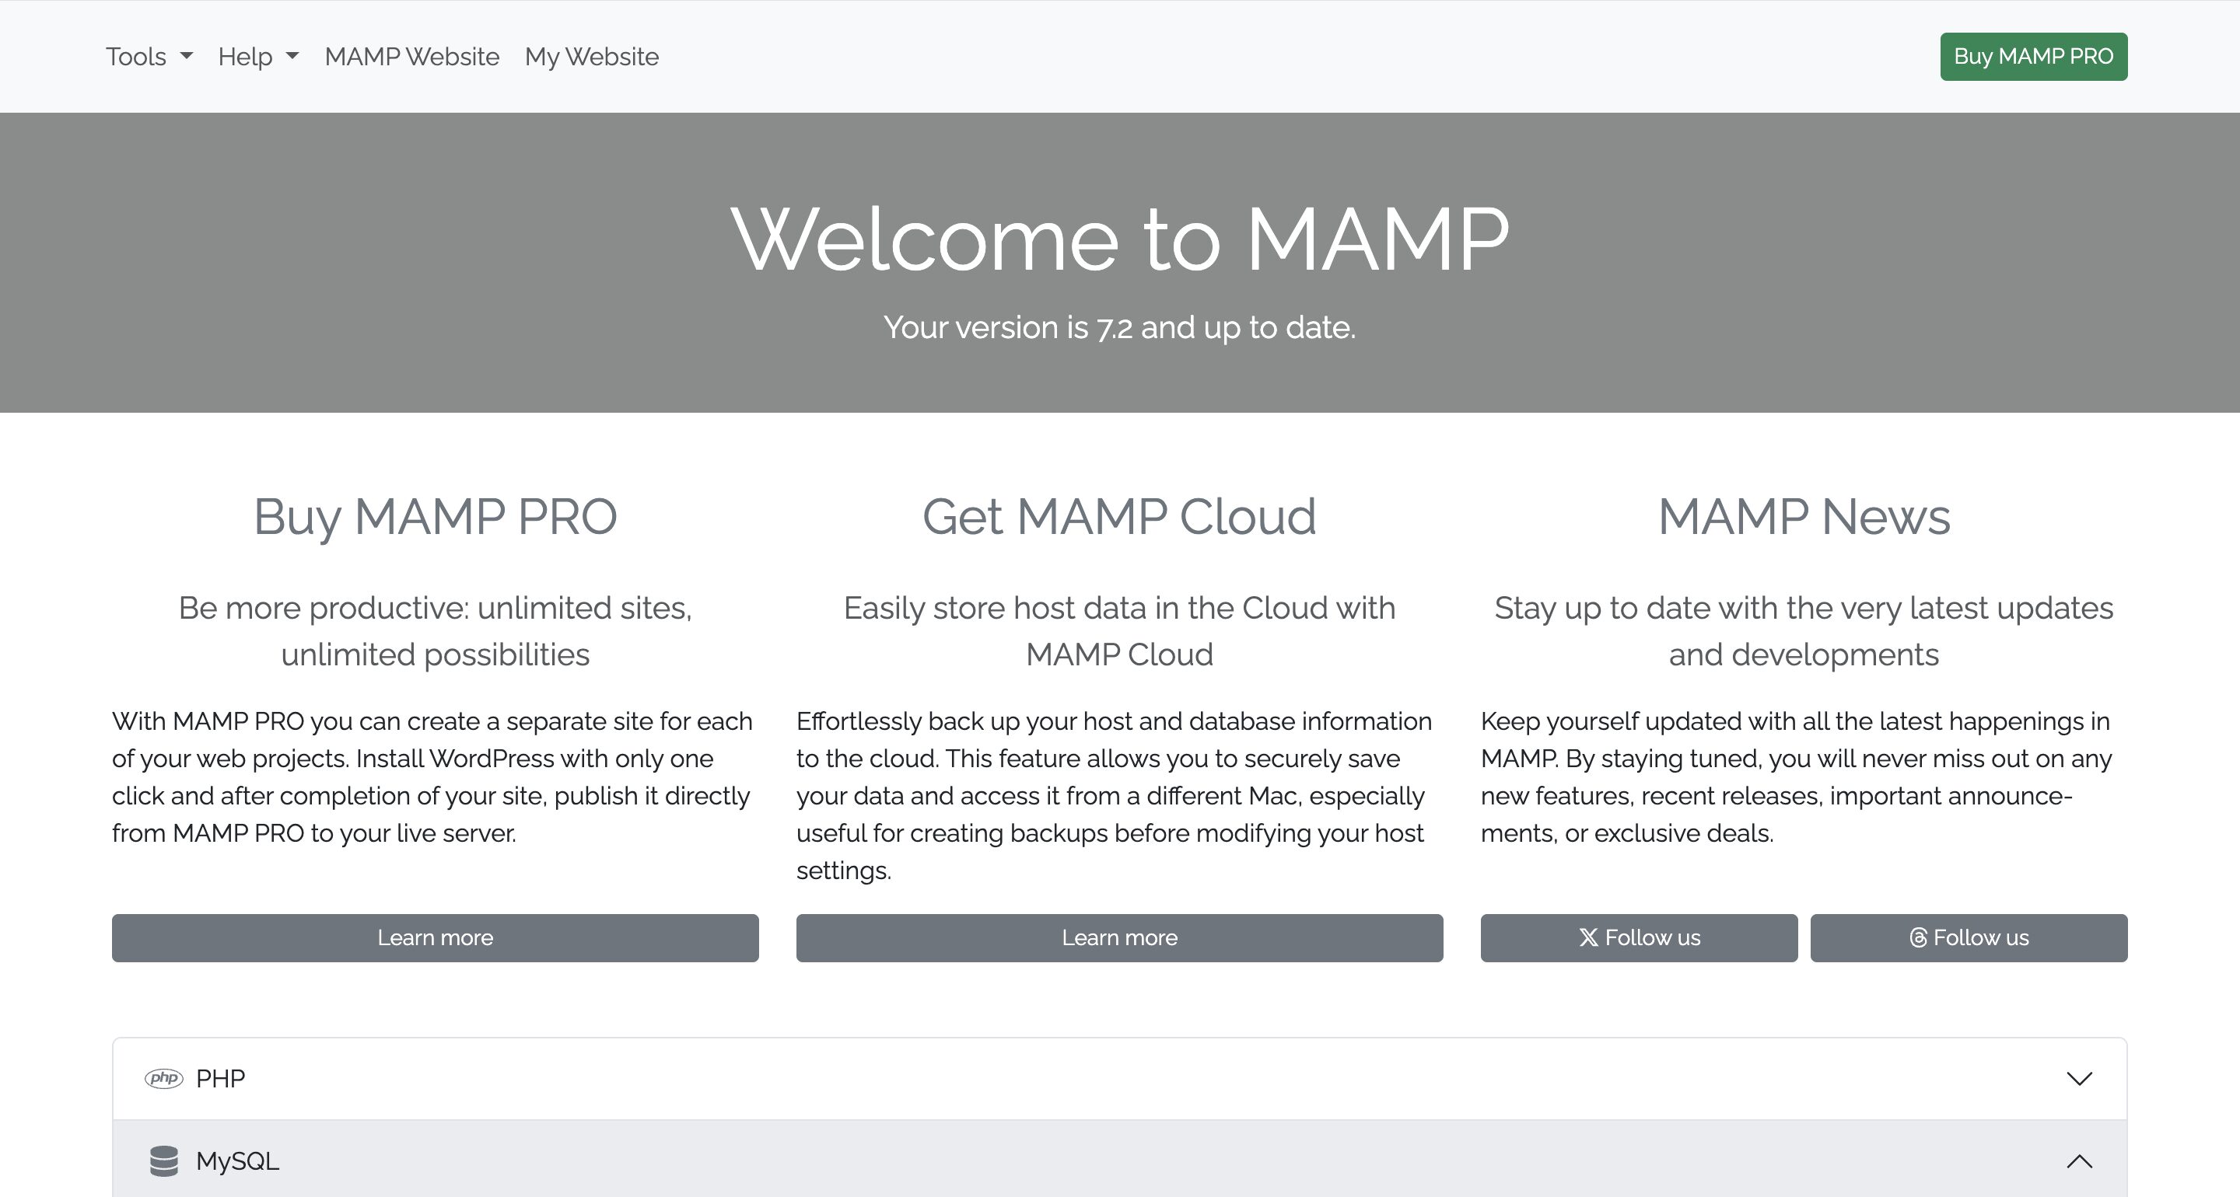Click the MAMP News heading

1804,516
